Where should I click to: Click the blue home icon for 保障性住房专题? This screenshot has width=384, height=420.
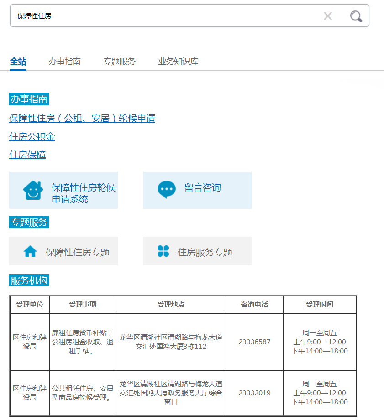[x=30, y=251]
